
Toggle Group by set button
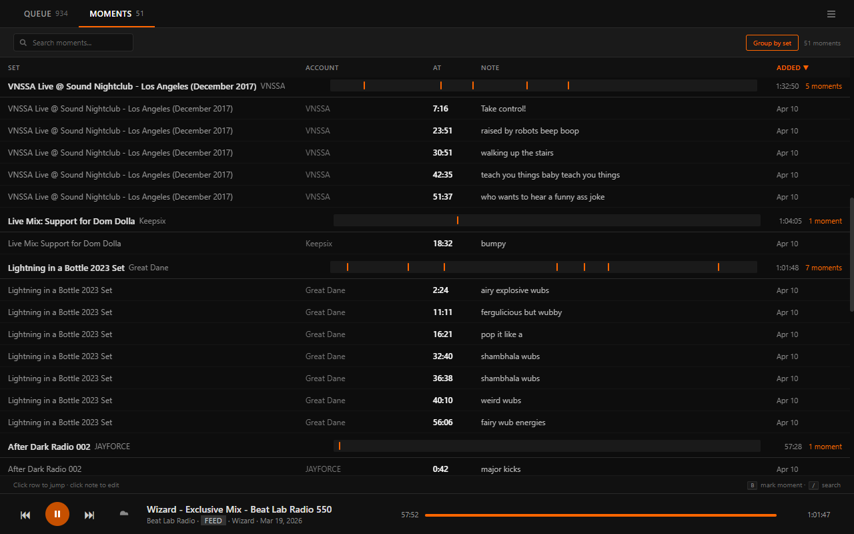pos(772,43)
